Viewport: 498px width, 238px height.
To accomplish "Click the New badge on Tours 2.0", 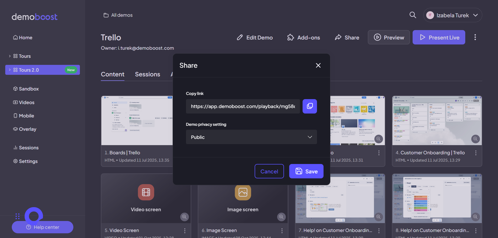I will click(71, 70).
